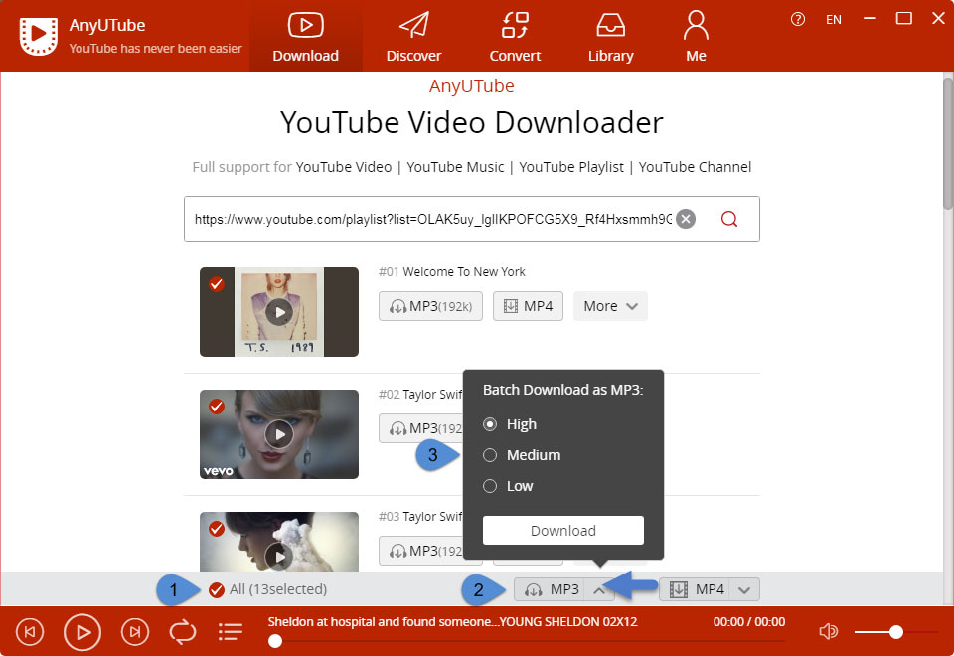Viewport: 954px width, 656px height.
Task: Click YouTube Channel support text
Action: (x=695, y=167)
